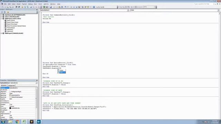221x124 pixels.
Task: Open the Tools menu
Action: click(x=40, y=4)
